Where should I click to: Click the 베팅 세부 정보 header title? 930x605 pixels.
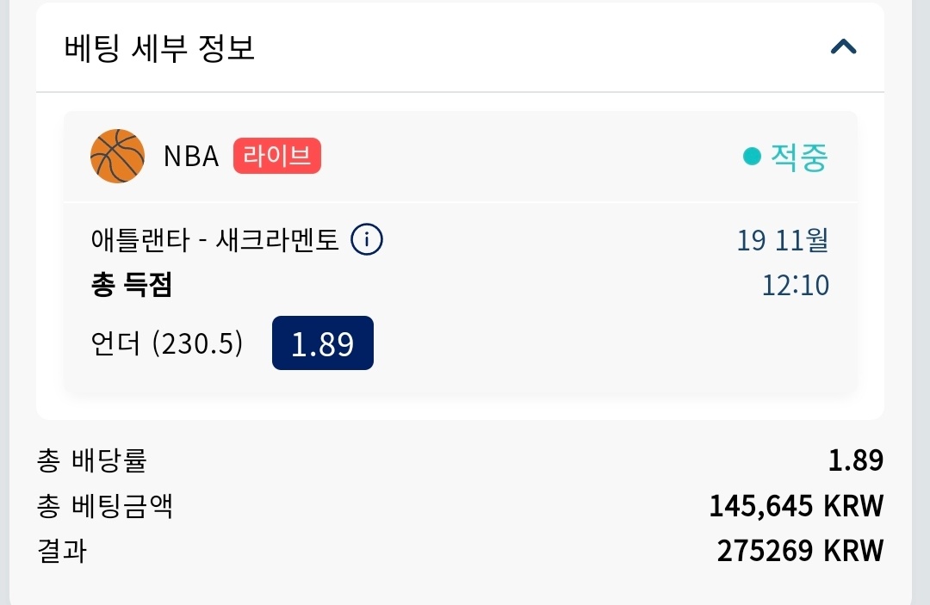159,47
